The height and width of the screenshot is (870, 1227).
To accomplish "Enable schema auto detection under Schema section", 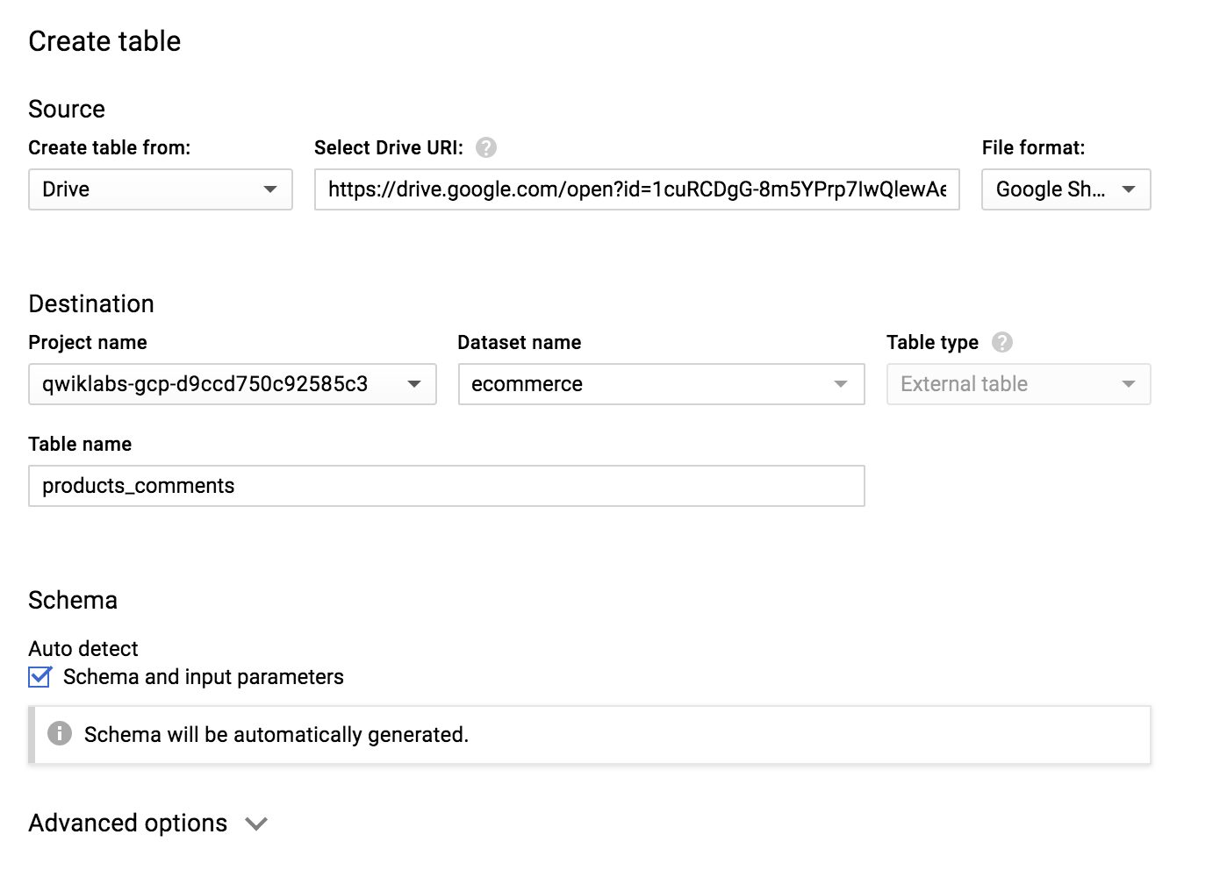I will (39, 676).
